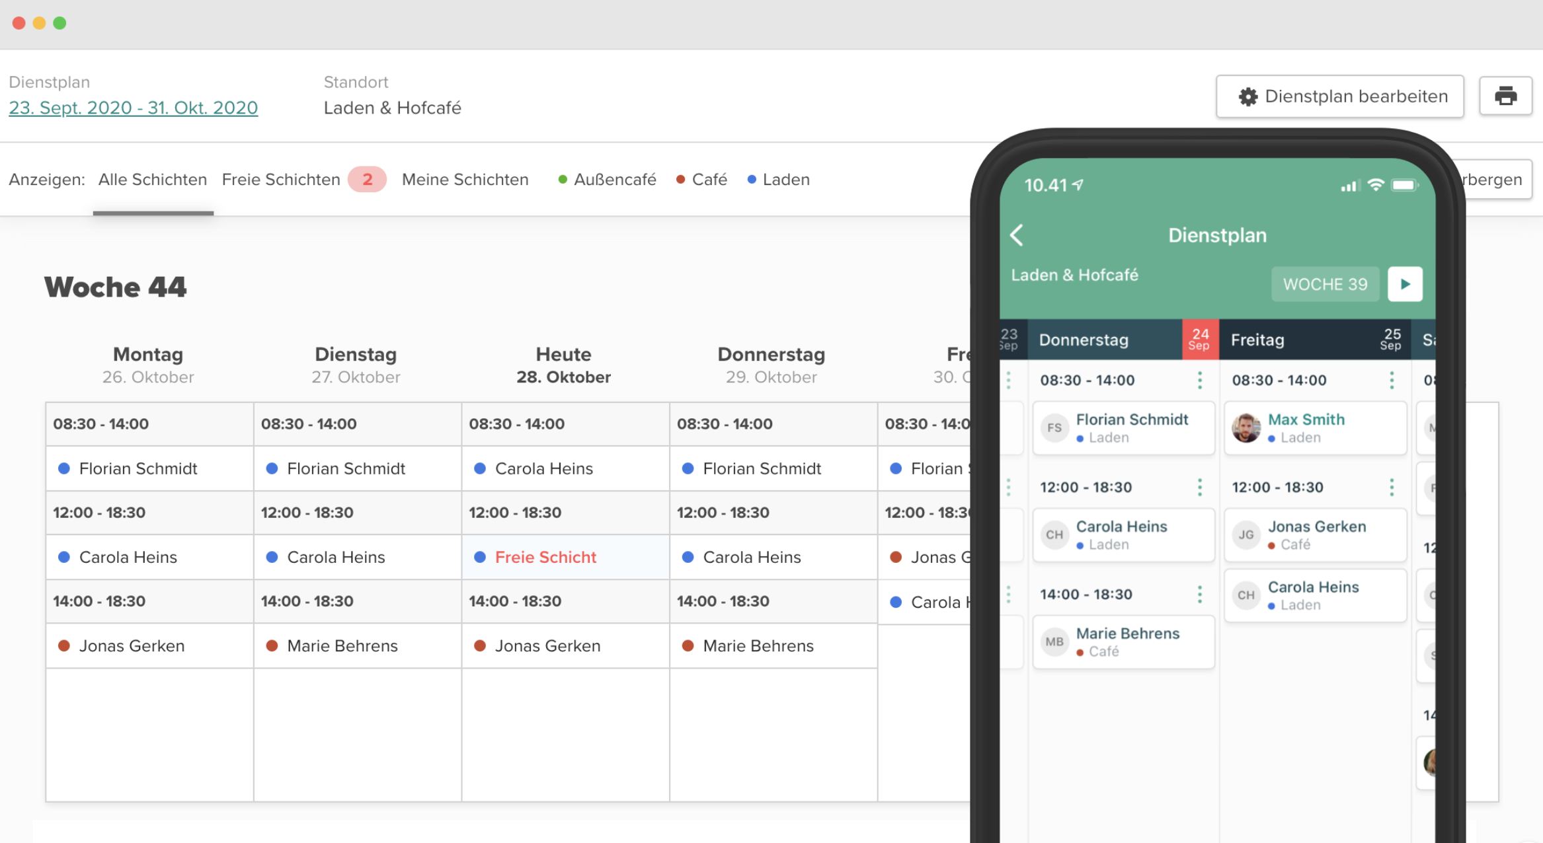Open Freitag 12:00 - 18:30 three-dot menu
The width and height of the screenshot is (1543, 843).
pyautogui.click(x=1391, y=488)
